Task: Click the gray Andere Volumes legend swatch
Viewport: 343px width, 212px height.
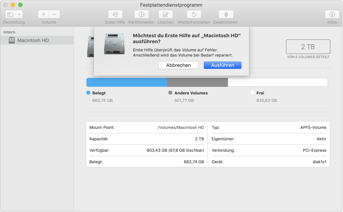Action: point(170,93)
